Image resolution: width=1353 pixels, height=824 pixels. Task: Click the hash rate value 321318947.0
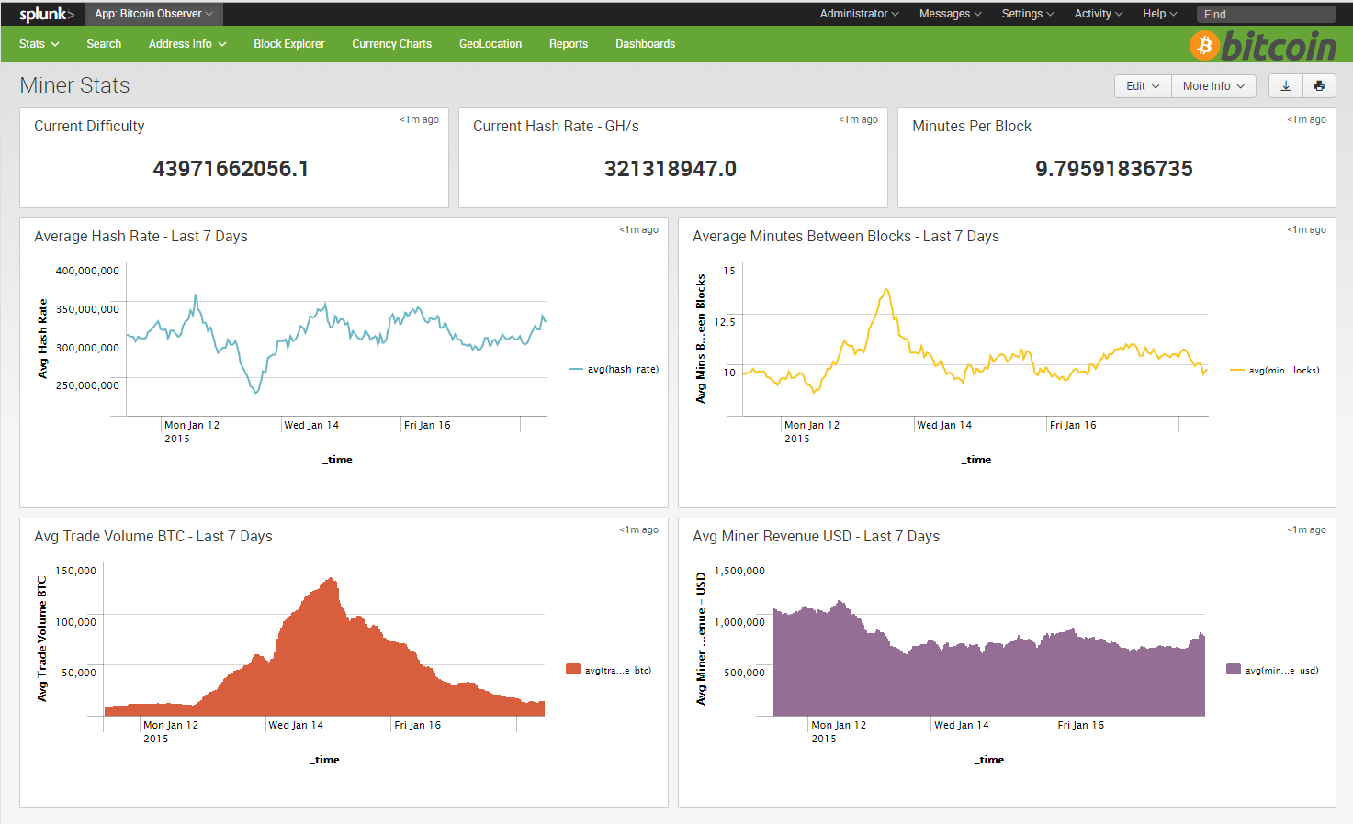(x=671, y=169)
